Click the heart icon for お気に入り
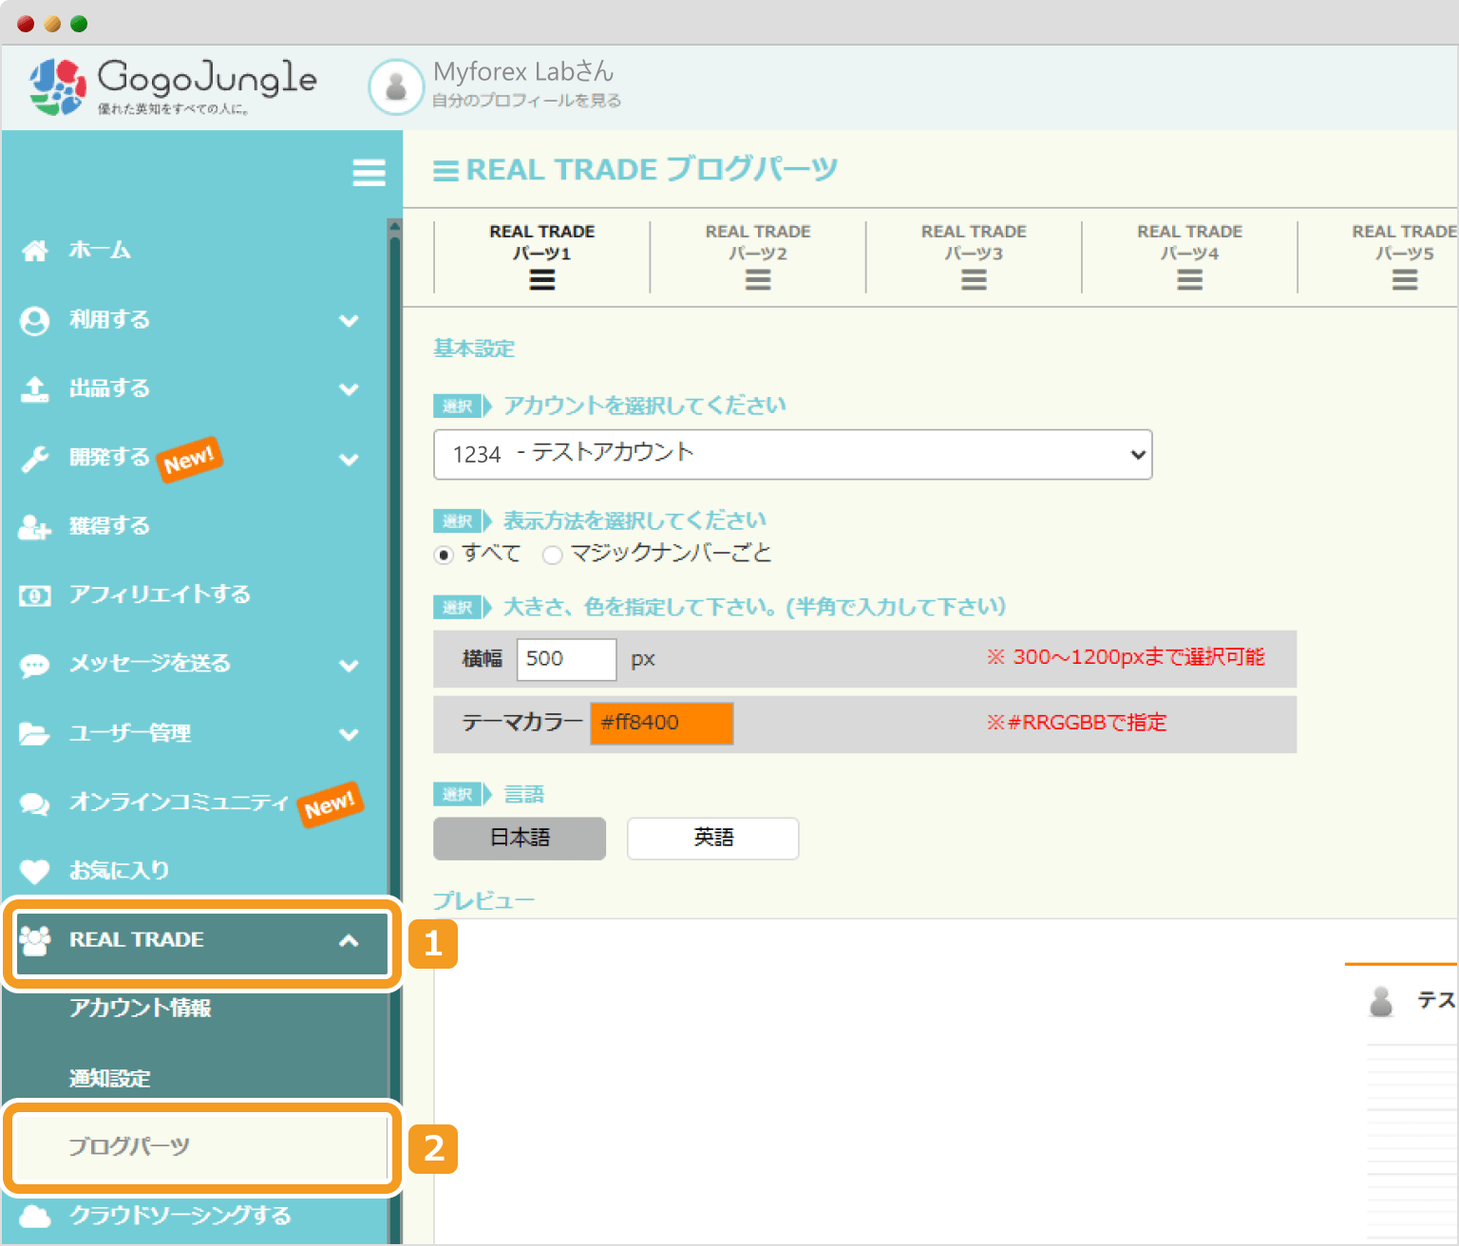 35,871
